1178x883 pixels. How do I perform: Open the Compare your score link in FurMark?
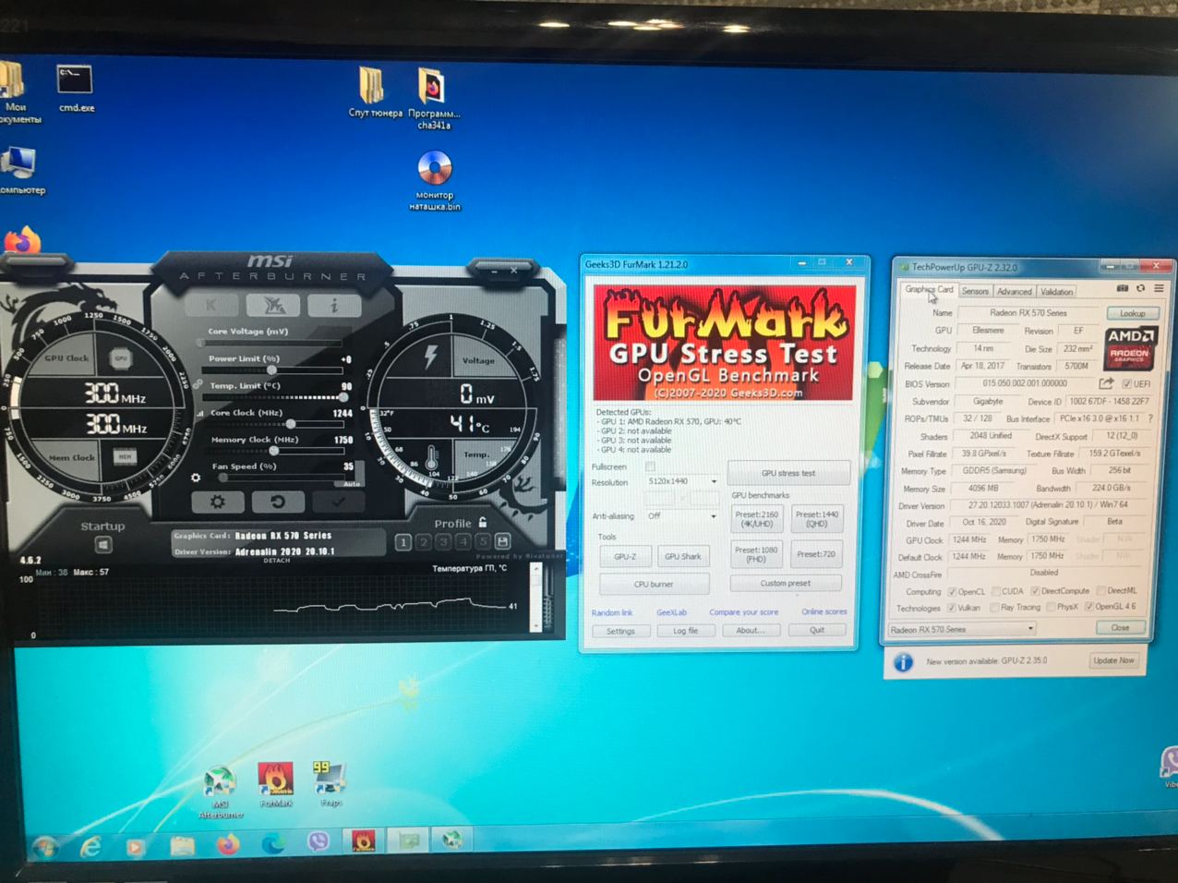[x=743, y=611]
